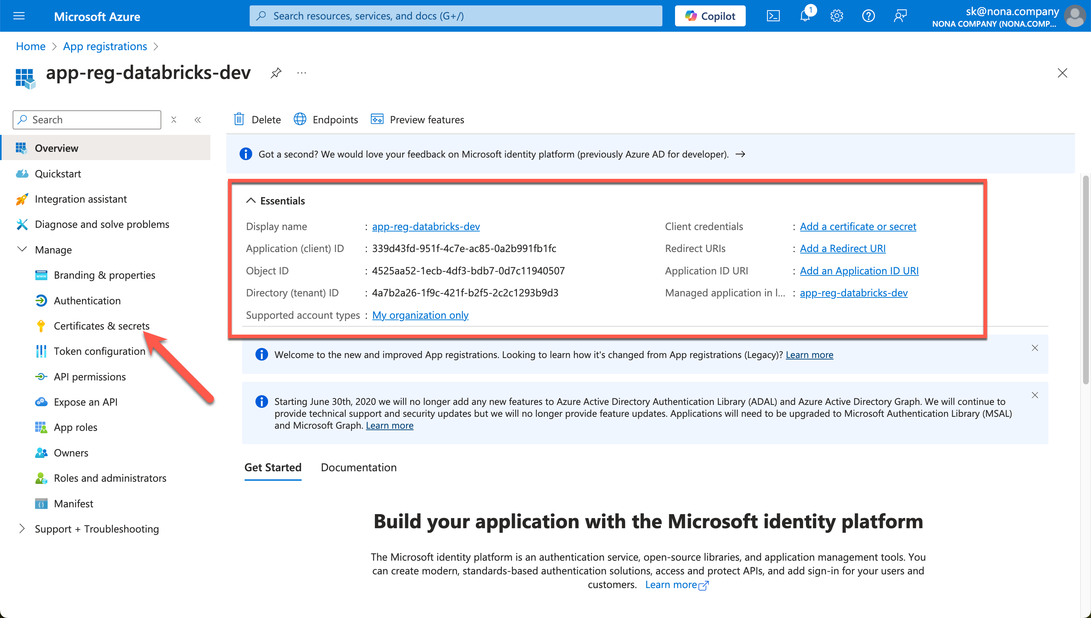
Task: Collapse the Essentials section
Action: pos(251,201)
